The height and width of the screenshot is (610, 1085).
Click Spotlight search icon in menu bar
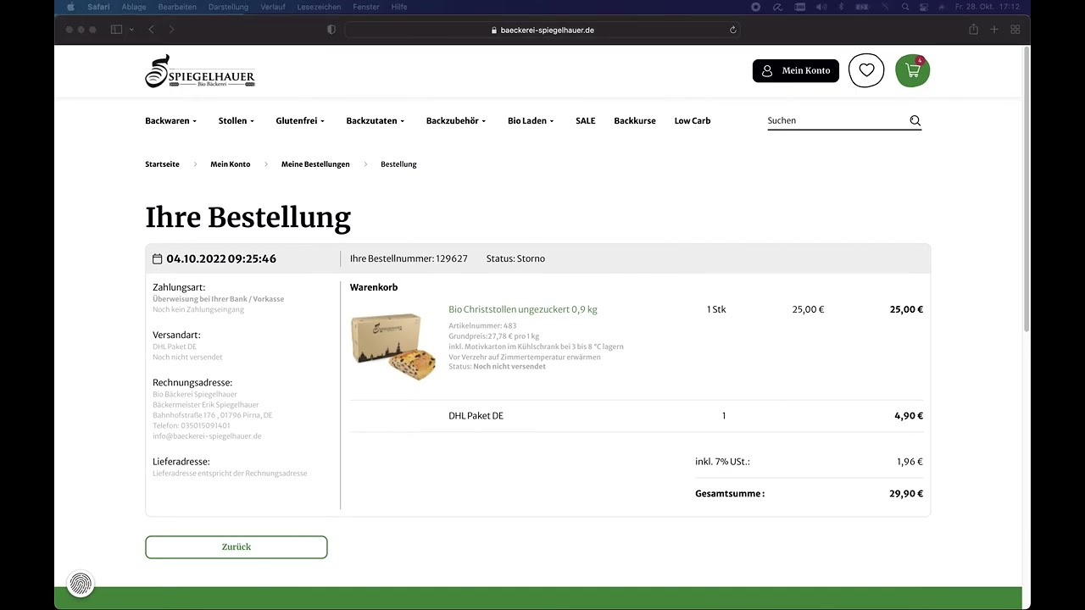click(x=905, y=7)
